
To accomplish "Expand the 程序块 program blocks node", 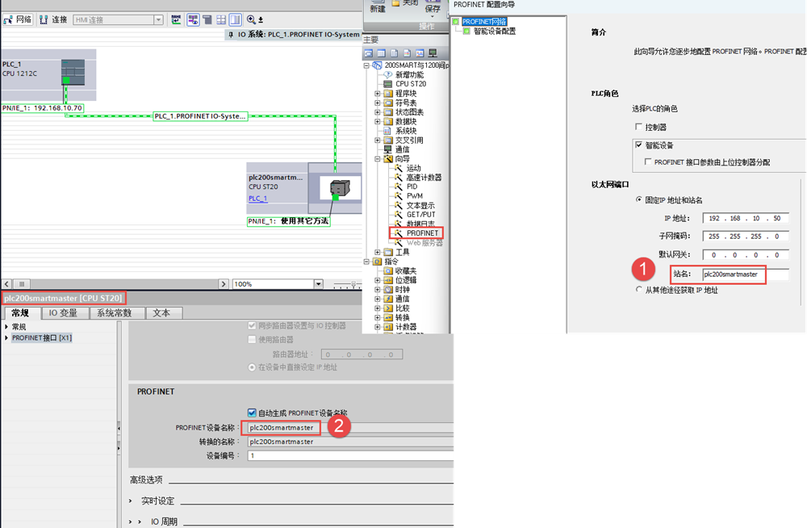I will (377, 94).
